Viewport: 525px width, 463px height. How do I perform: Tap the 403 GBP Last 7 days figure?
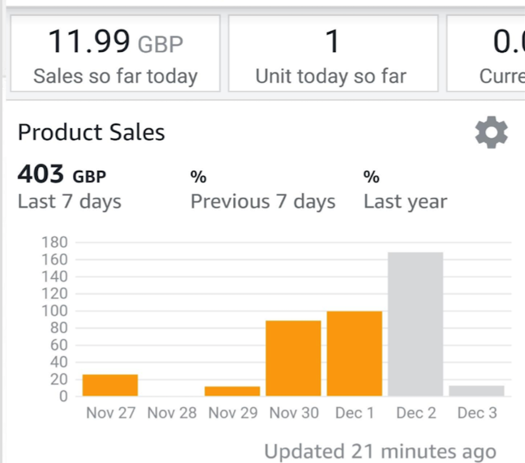(x=69, y=187)
